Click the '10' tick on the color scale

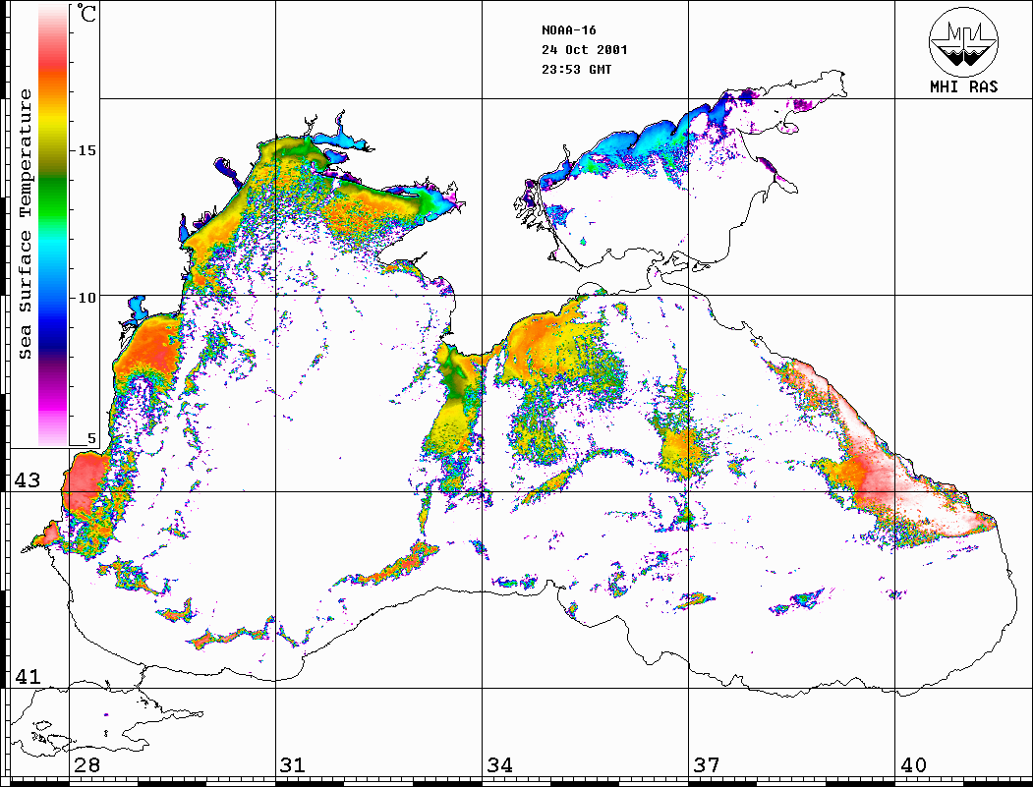(x=86, y=298)
